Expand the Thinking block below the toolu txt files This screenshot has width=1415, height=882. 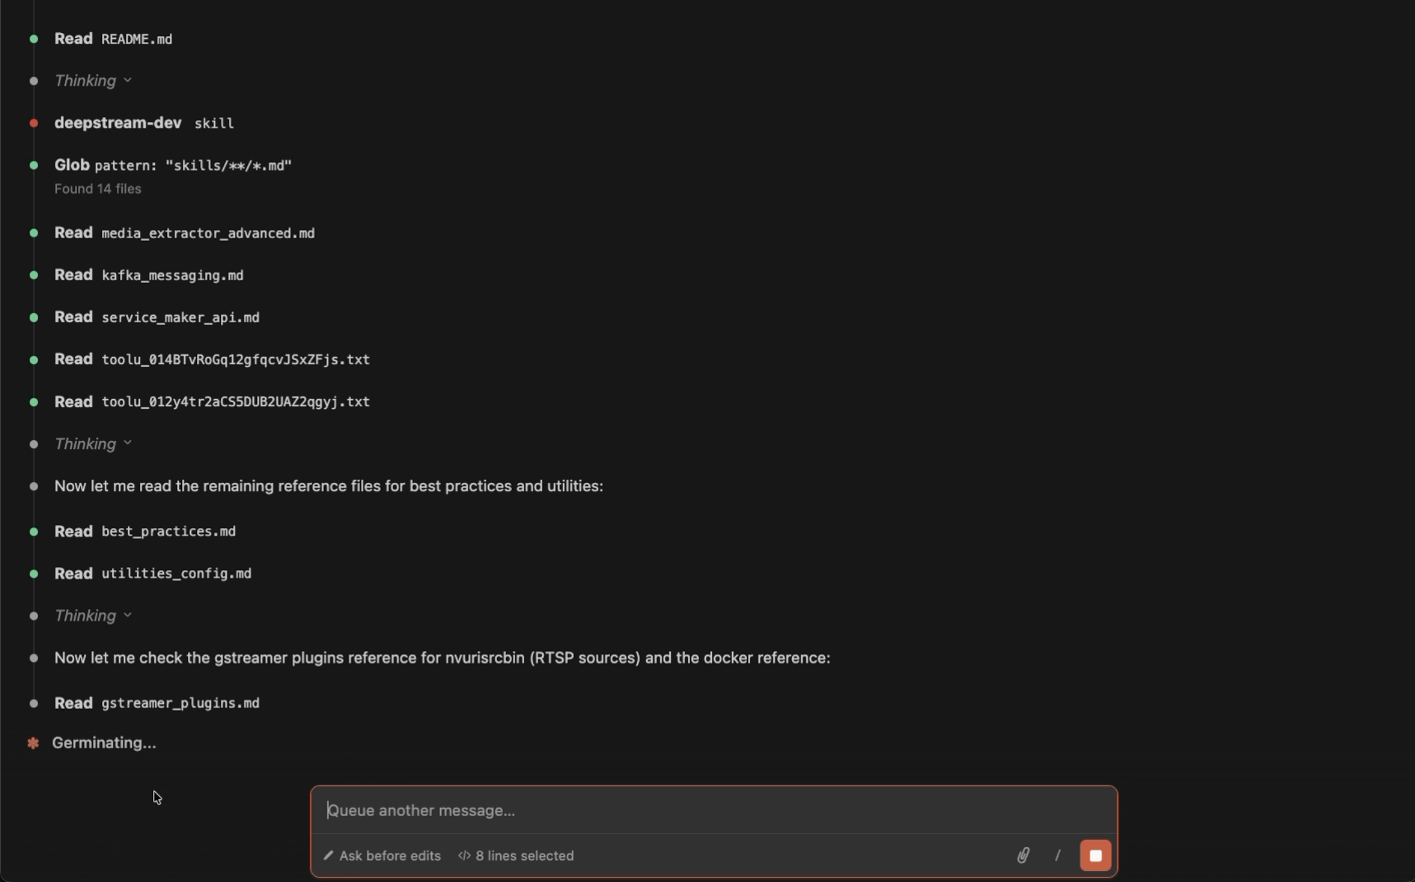point(92,444)
